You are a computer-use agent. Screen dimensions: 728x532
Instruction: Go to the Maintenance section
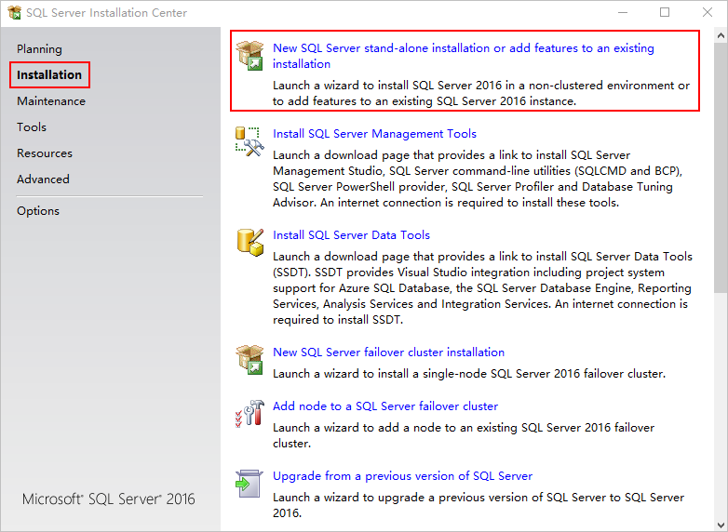[x=51, y=100]
